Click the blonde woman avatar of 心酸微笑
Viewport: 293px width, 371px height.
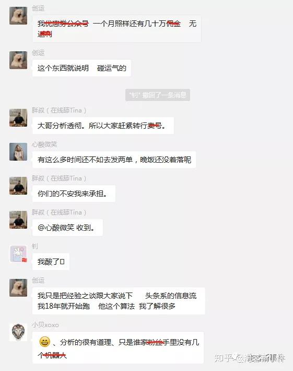click(18, 152)
